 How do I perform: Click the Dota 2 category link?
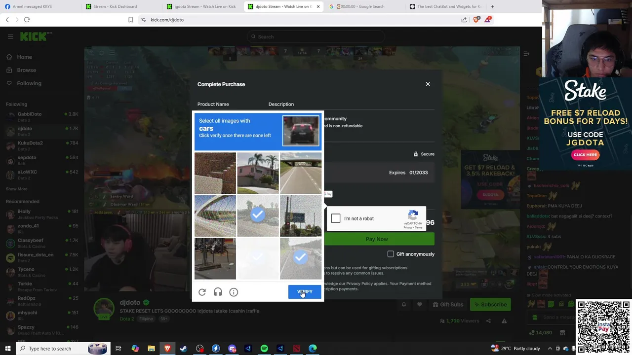tap(126, 319)
